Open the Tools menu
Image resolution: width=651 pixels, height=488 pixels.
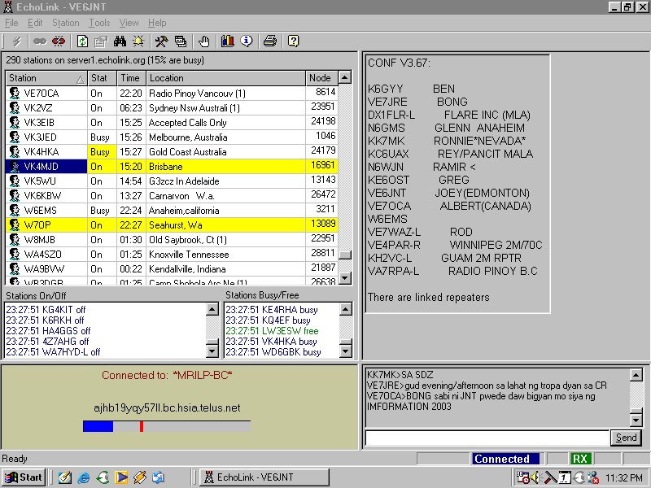click(x=99, y=23)
